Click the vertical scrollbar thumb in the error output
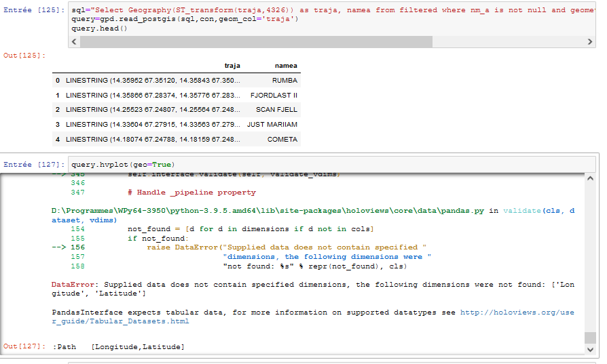 pyautogui.click(x=590, y=337)
